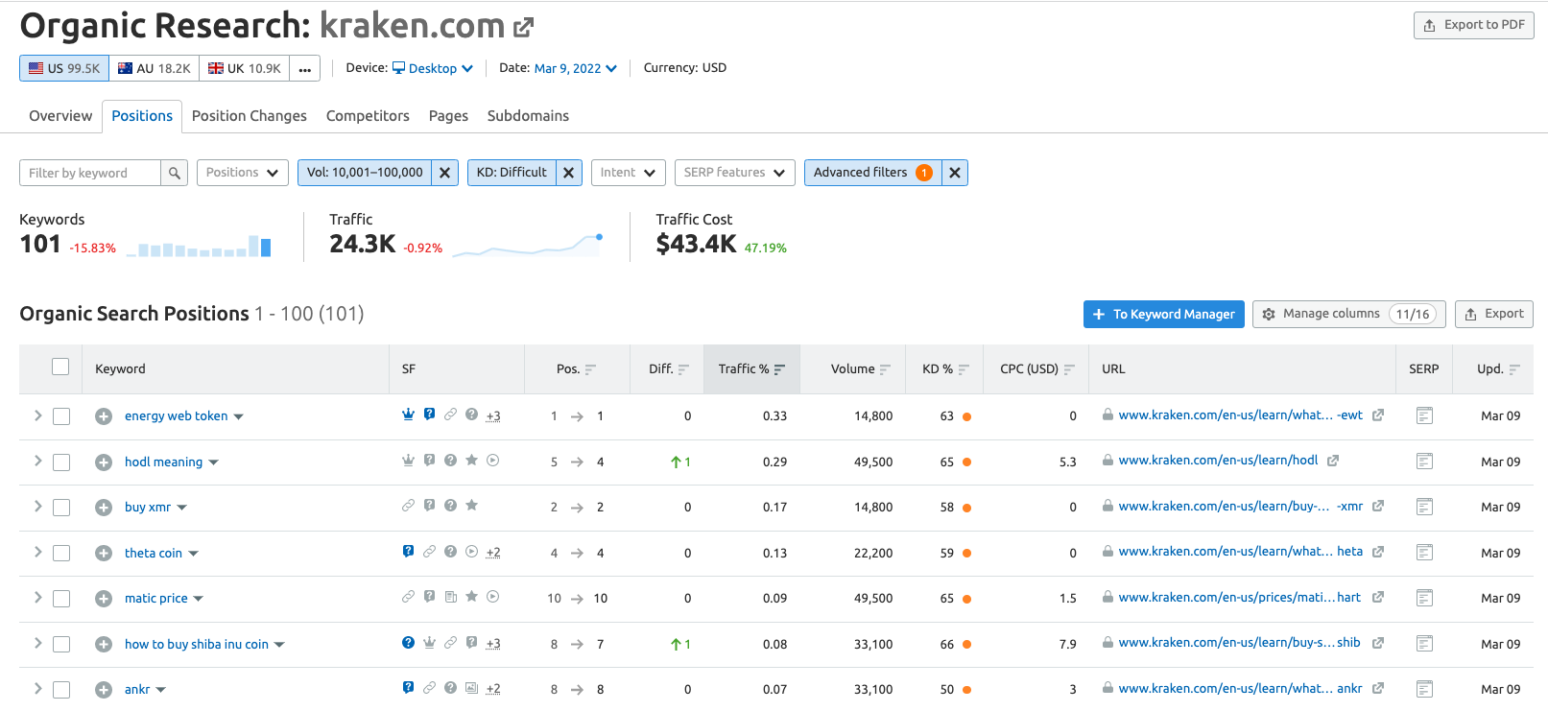Open the Intent filter dropdown

629,173
